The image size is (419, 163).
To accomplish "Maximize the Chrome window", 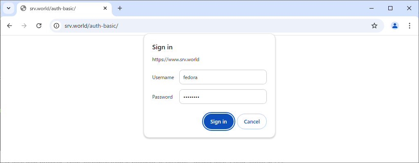I will pos(390,8).
